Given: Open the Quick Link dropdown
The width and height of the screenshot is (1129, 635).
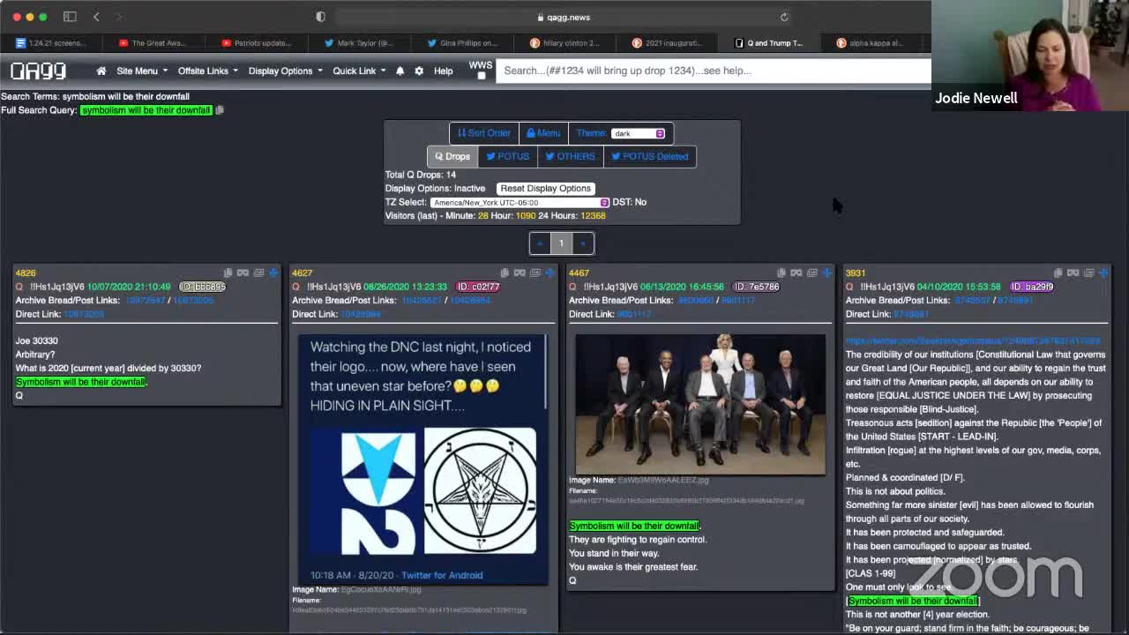Looking at the screenshot, I should [x=359, y=71].
